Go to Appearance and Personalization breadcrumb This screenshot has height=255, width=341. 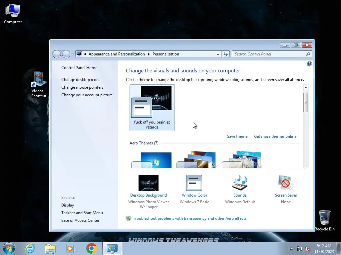(x=117, y=54)
